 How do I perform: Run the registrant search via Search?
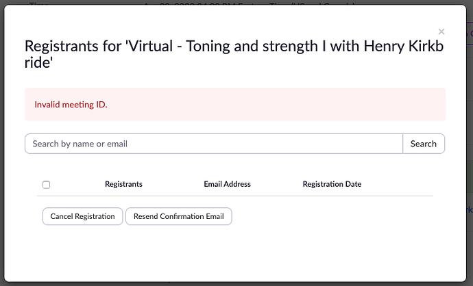pos(423,144)
